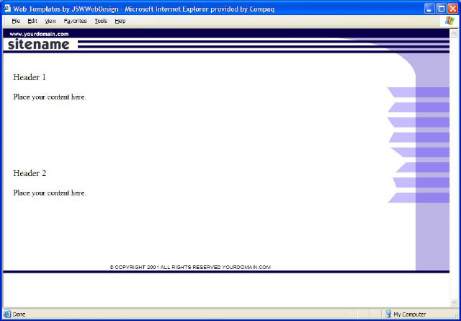Click the www.yourdomain.com text in the banner

pyautogui.click(x=39, y=34)
